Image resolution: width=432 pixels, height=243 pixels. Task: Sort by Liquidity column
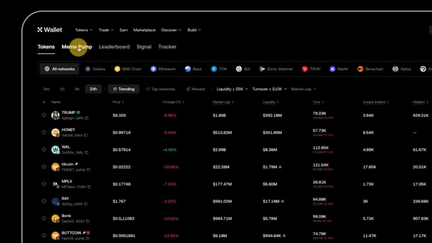pos(270,102)
